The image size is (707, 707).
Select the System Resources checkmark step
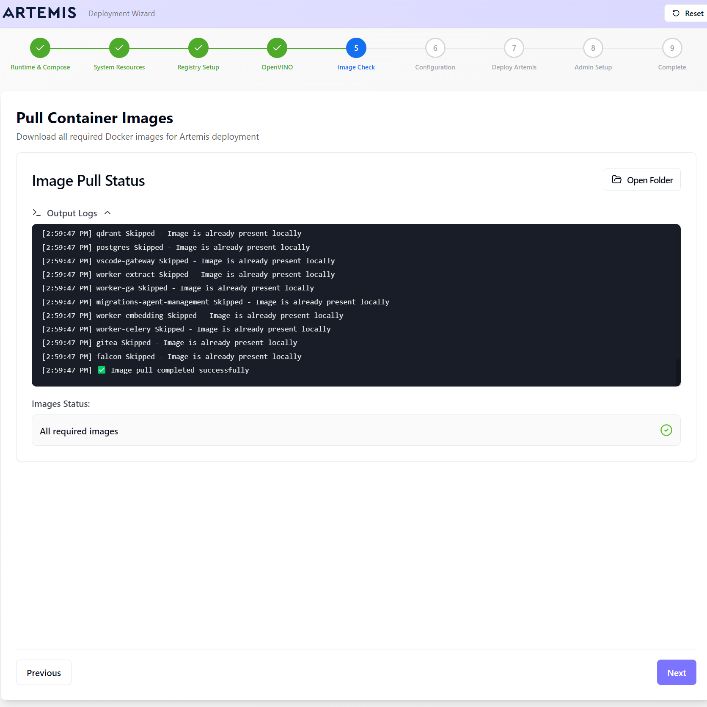click(x=119, y=48)
